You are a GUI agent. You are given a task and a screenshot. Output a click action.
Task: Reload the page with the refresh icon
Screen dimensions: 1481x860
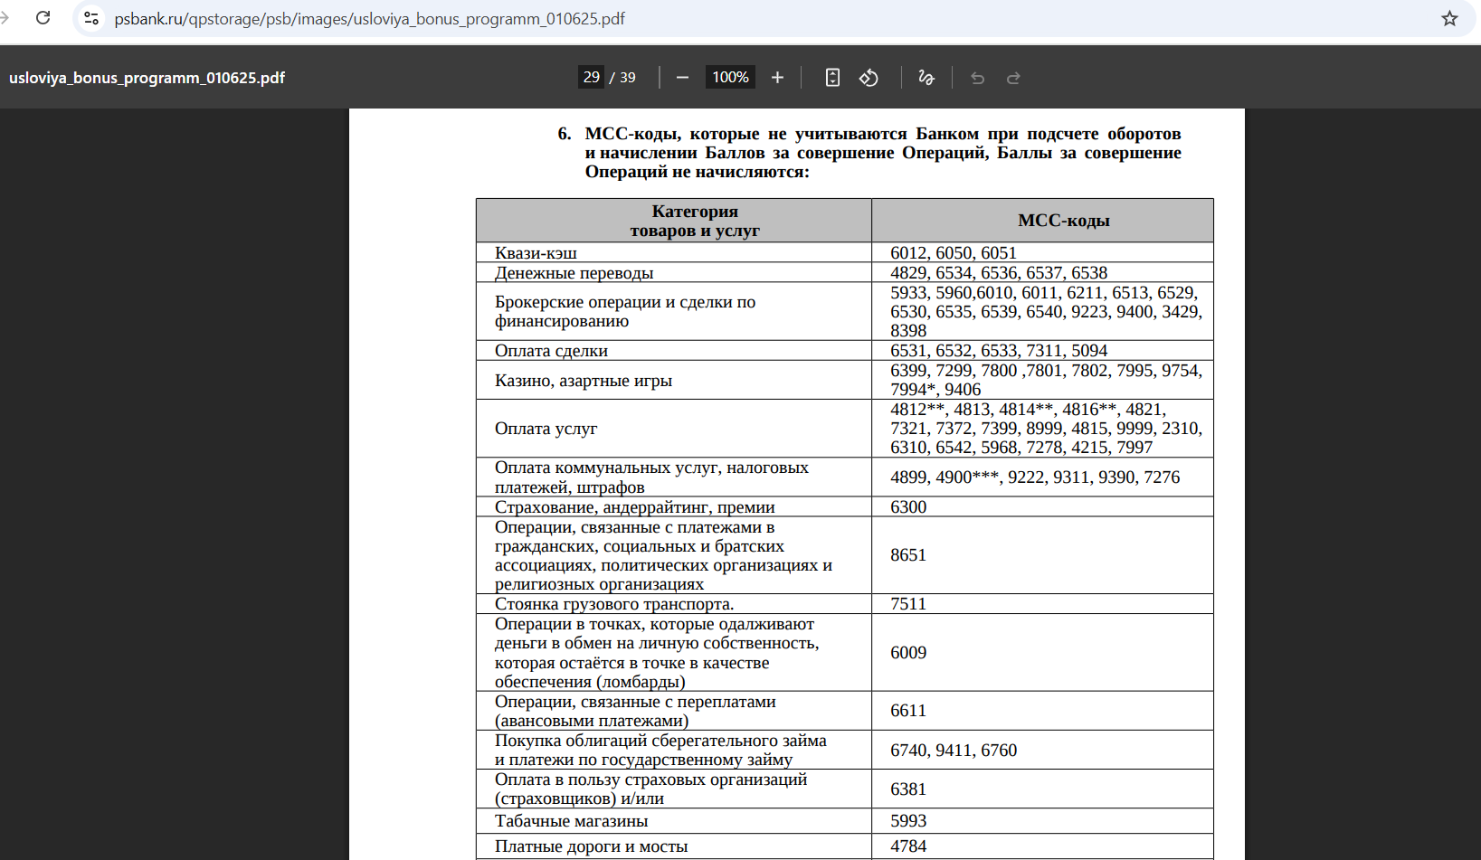(x=43, y=18)
